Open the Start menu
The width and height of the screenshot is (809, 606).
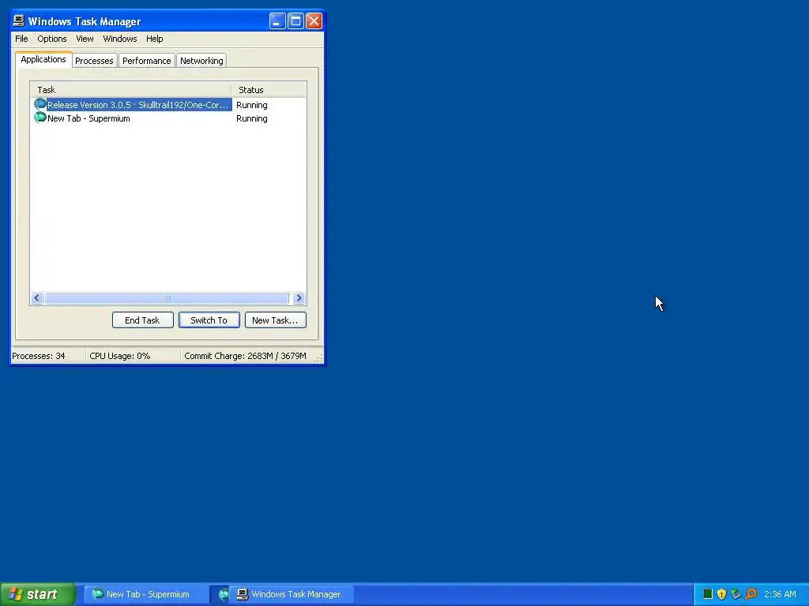(37, 594)
